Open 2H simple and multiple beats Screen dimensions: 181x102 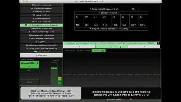(42, 28)
